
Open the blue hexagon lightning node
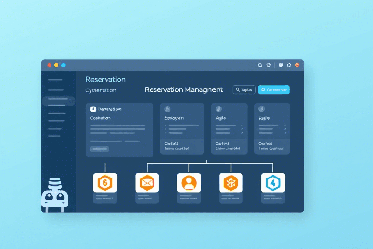point(273,183)
